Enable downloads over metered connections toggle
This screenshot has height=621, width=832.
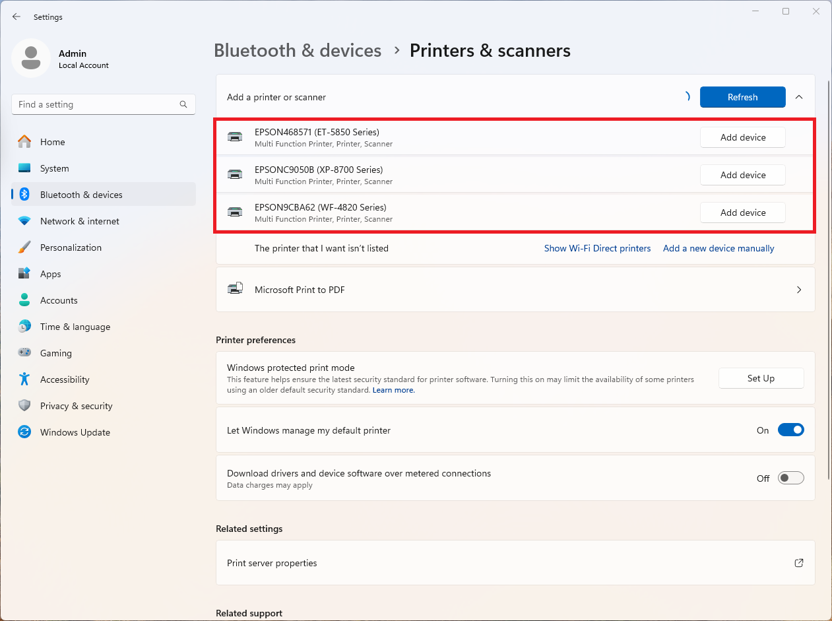point(790,478)
